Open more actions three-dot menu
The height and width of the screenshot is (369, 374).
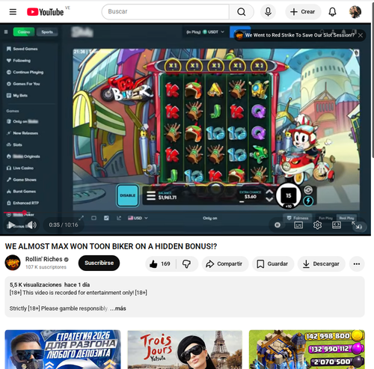coord(357,263)
